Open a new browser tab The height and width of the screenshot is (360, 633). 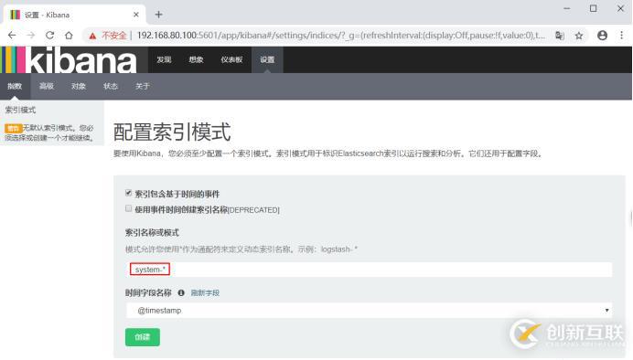coord(158,15)
